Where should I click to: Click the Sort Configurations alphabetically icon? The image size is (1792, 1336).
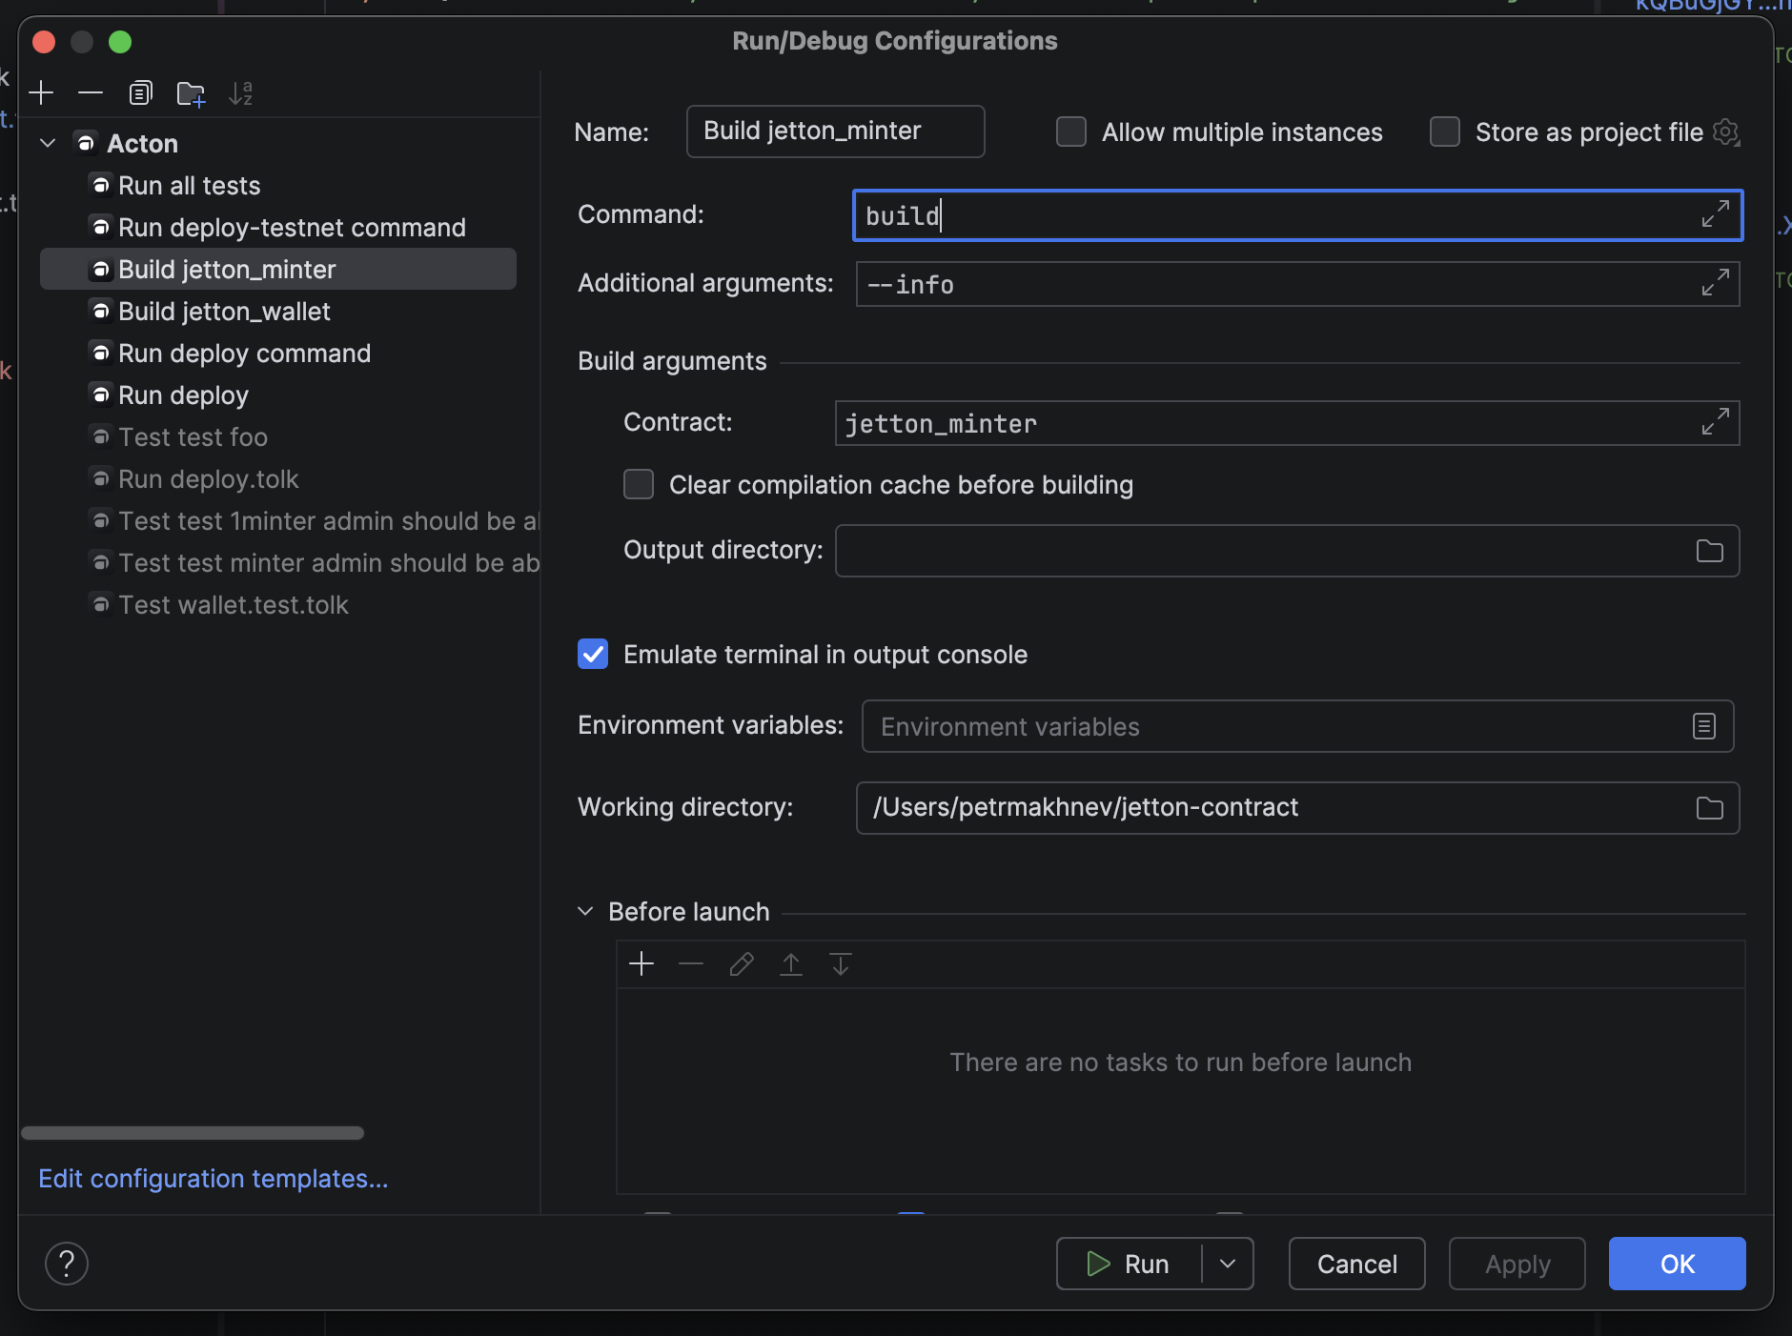pos(241,93)
